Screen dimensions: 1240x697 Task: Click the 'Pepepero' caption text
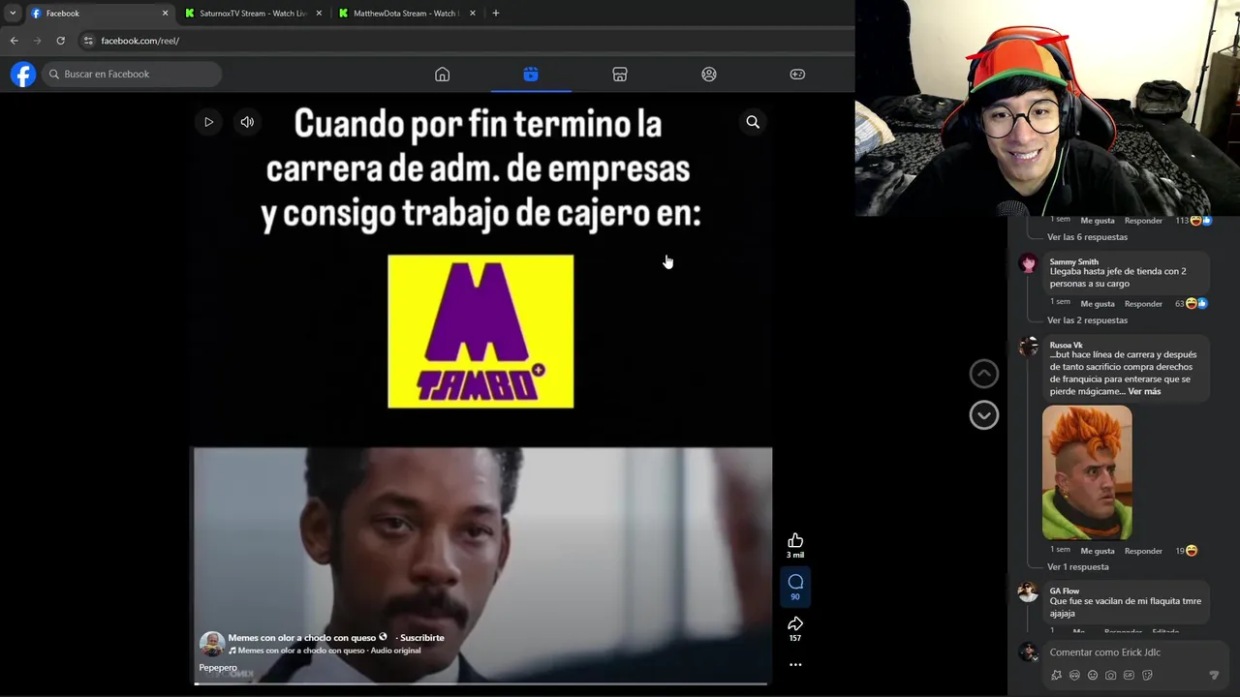tap(218, 668)
